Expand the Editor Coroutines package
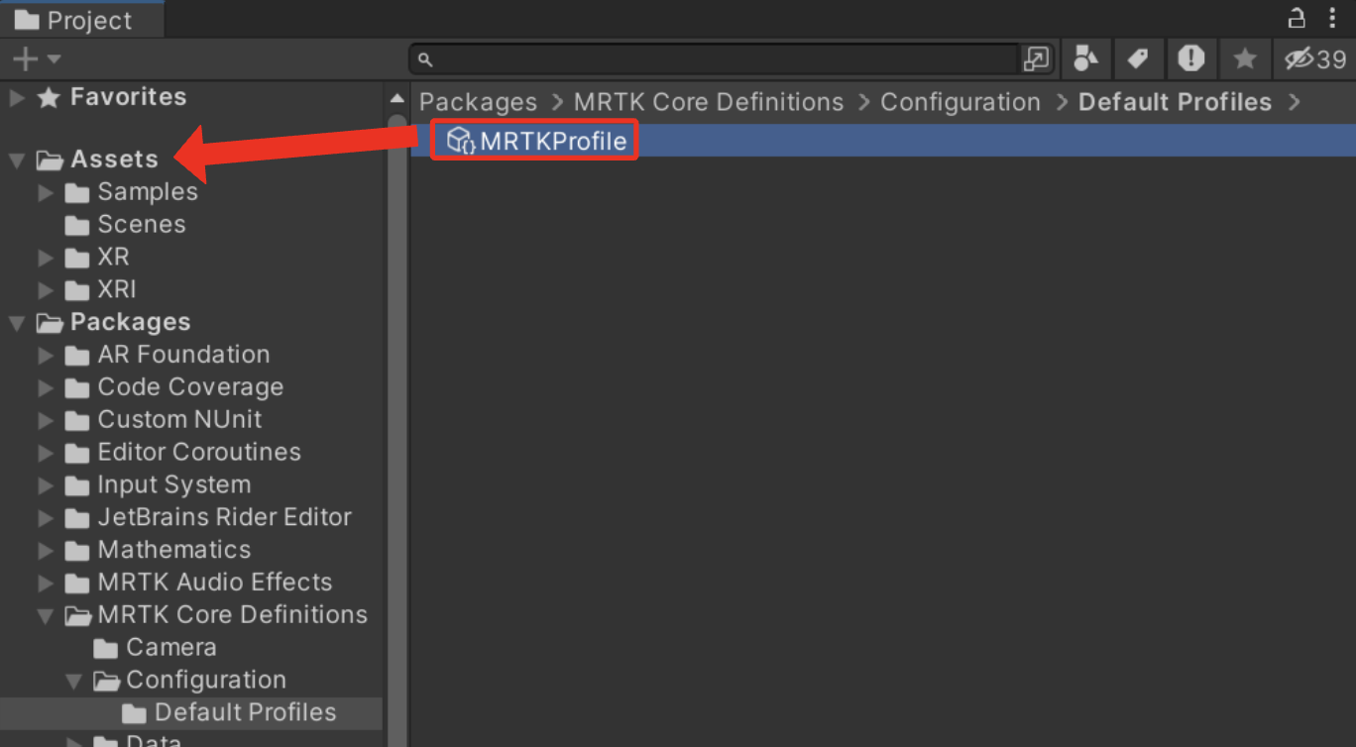 click(46, 453)
